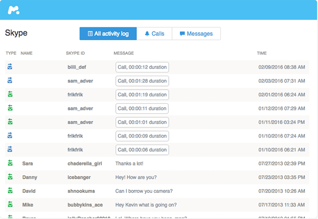This screenshot has width=318, height=219.
Task: Open the 'Call, 00:00:09 duration' entry
Action: [142, 136]
